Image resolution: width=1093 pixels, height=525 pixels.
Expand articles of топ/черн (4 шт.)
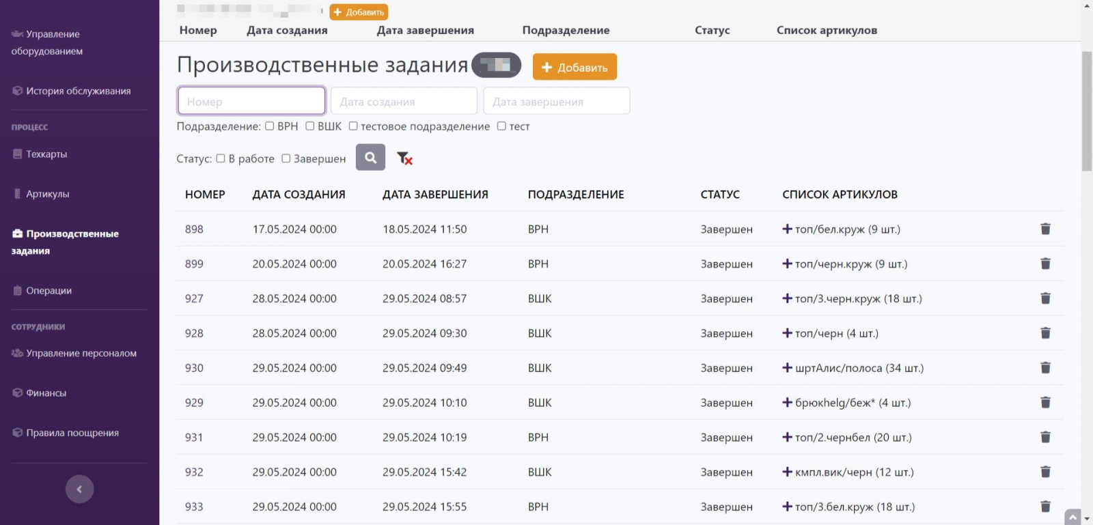tap(787, 333)
